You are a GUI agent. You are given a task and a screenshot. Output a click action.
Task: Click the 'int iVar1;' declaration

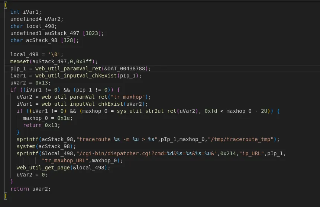(x=26, y=12)
